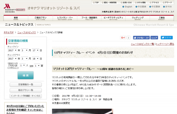177x114 pixels.
Task: Go to ホテルTOP breadcrumb link
Action: tap(9, 32)
